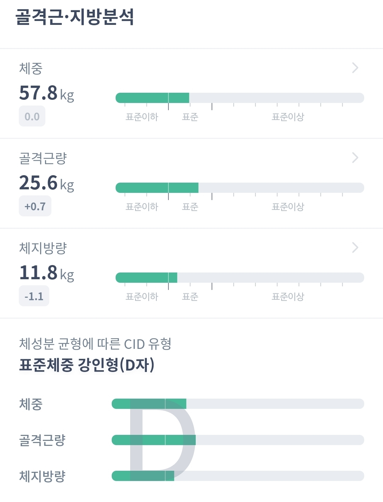
Task: Expand the 골격근량 row chevron arrow
Action: [355, 158]
